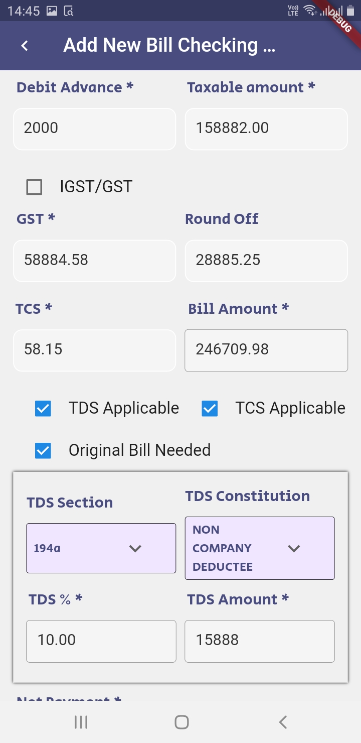361x743 pixels.
Task: Expand TDS Constitution dropdown
Action: 260,548
